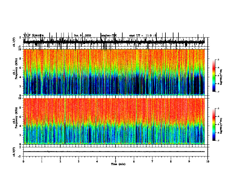Viewport: 234px width, 181px height.
Task: Click the '-3' label on ch.2 colorbar
Action: pos(218,109)
